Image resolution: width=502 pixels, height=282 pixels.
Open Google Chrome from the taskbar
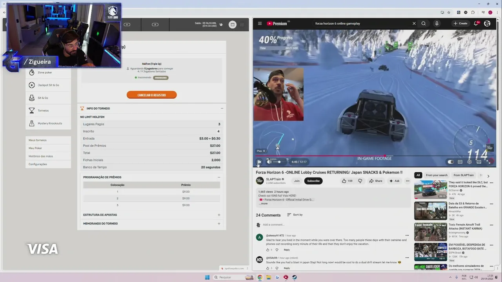[260, 277]
